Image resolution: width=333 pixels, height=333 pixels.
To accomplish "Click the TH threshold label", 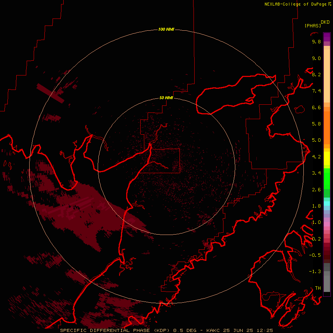I will coord(318,288).
